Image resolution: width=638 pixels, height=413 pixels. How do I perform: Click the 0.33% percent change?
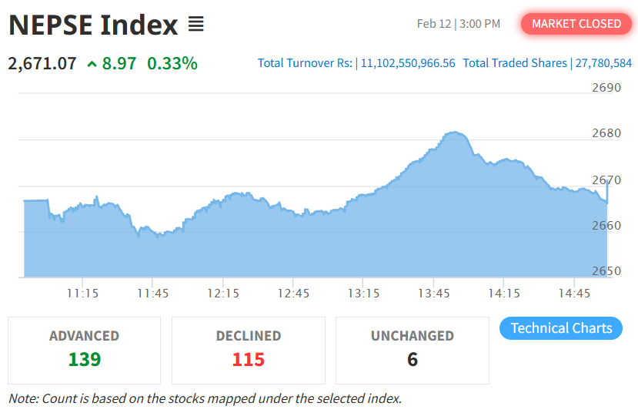click(x=172, y=63)
